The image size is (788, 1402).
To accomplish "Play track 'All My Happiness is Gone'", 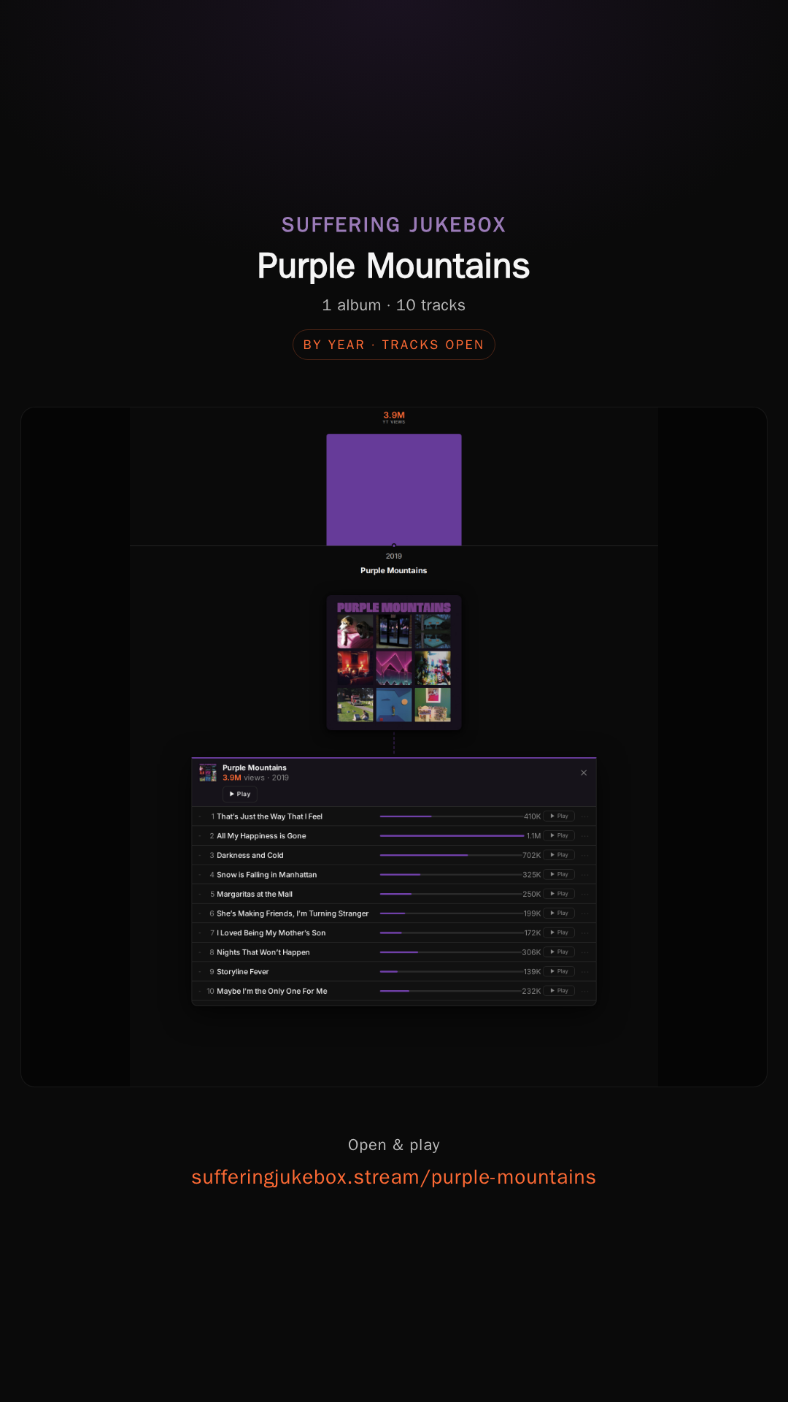I will click(559, 835).
